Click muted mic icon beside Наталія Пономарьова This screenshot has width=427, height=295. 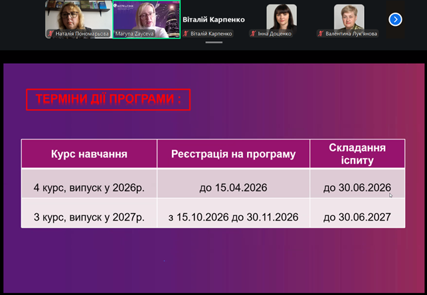click(x=50, y=33)
